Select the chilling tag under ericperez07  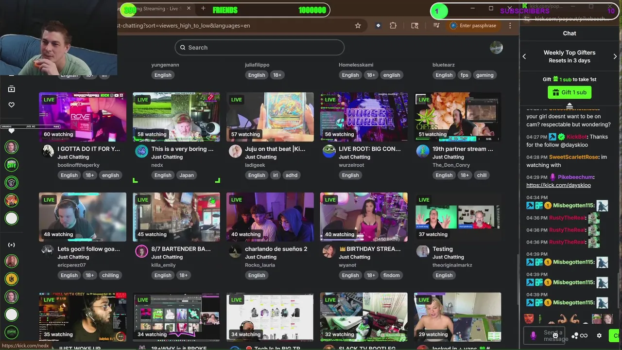(x=110, y=275)
